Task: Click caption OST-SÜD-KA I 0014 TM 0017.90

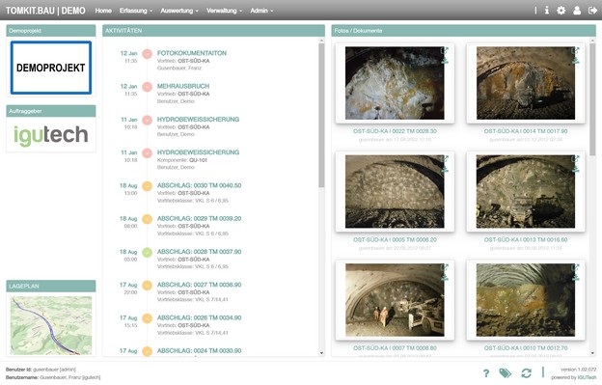Action: (x=526, y=131)
